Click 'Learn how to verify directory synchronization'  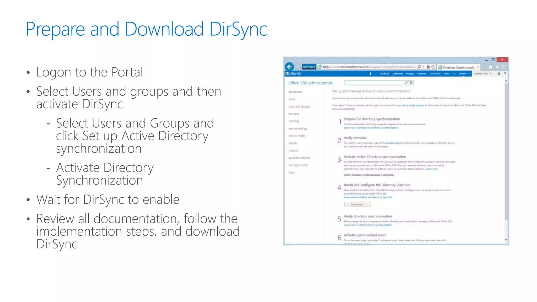click(368, 225)
